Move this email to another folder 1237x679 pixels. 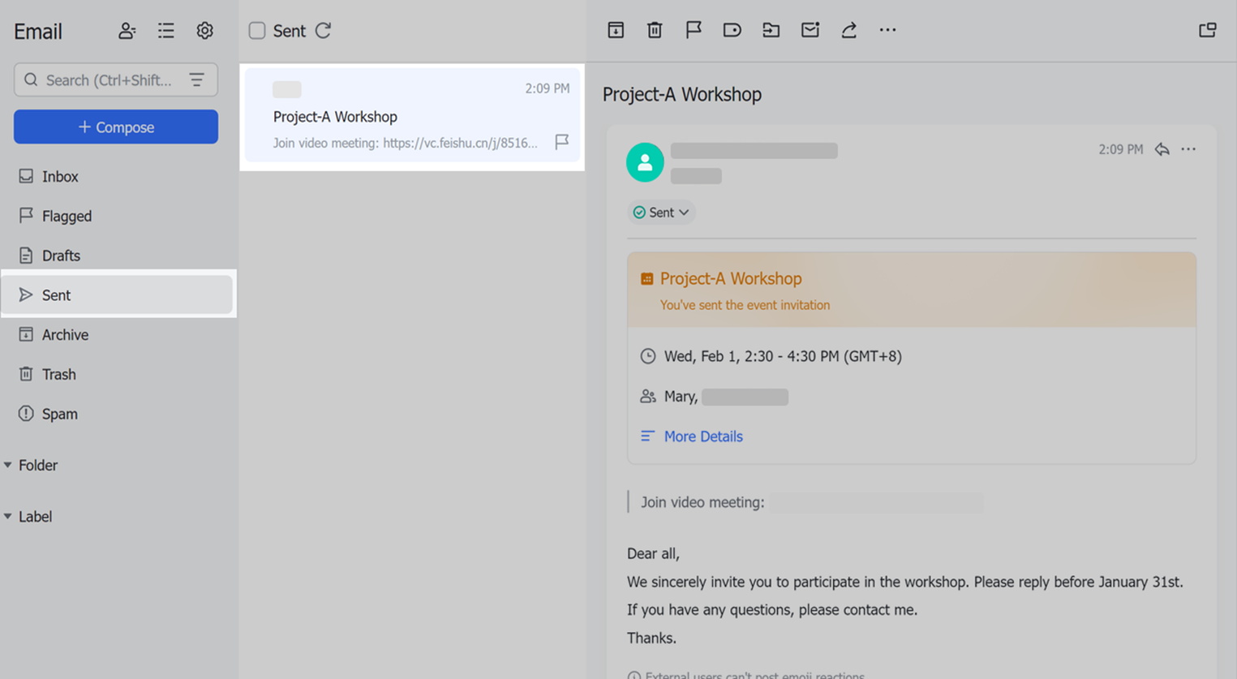pyautogui.click(x=771, y=30)
